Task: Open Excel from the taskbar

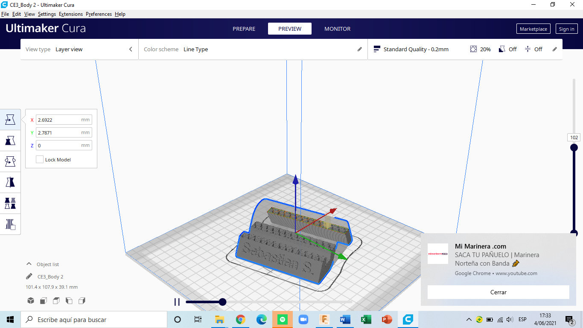Action: click(x=366, y=319)
